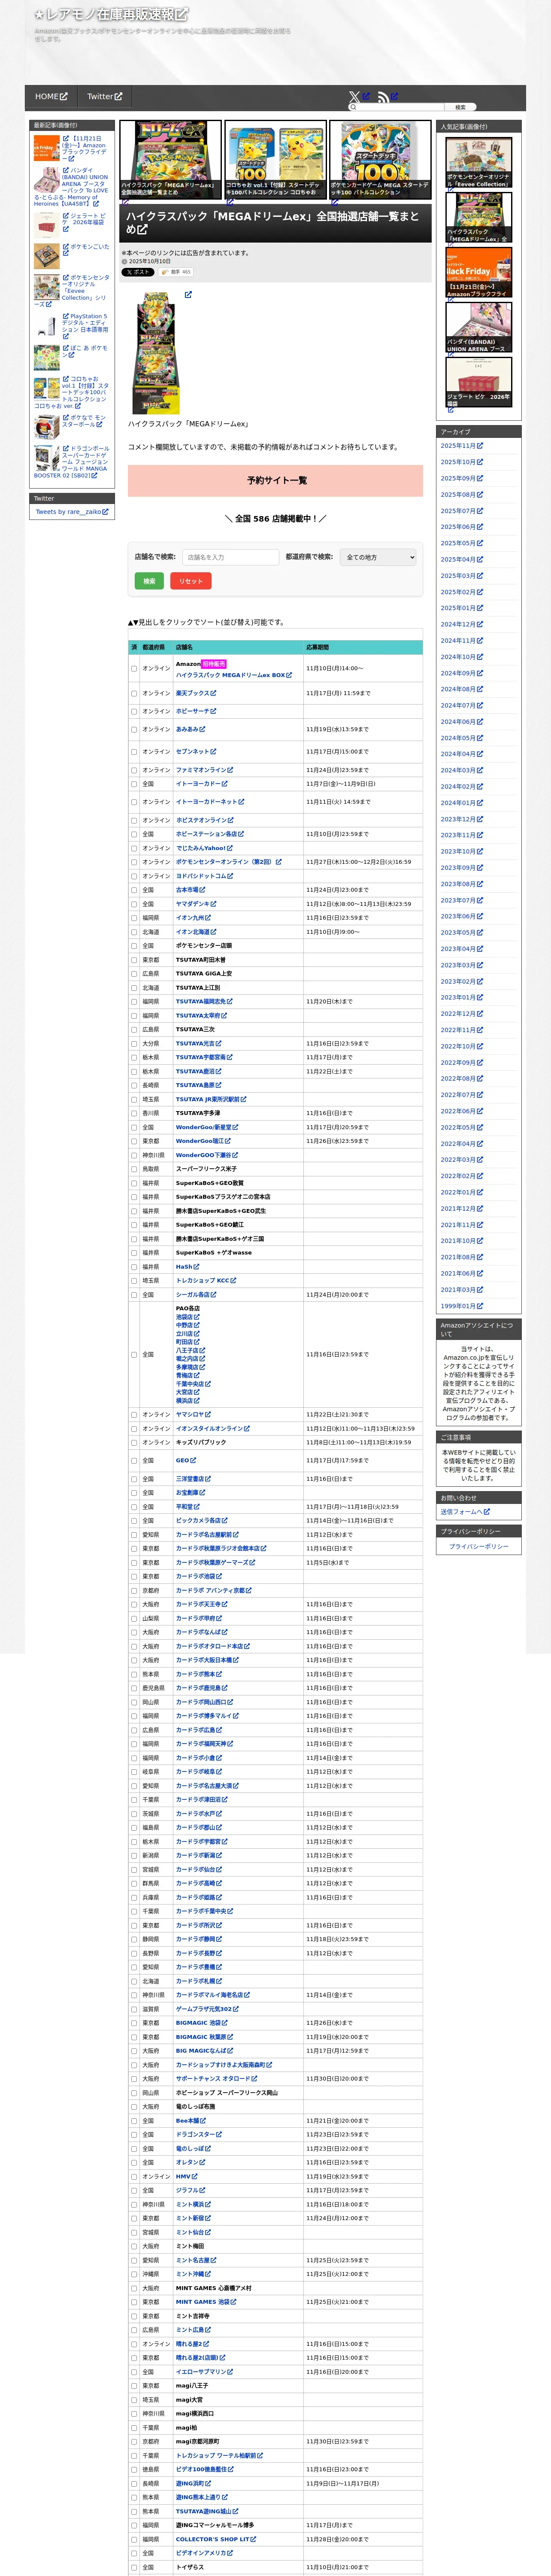The image size is (551, 2576).
Task: Sort the table by 済 header
Action: coord(134,647)
